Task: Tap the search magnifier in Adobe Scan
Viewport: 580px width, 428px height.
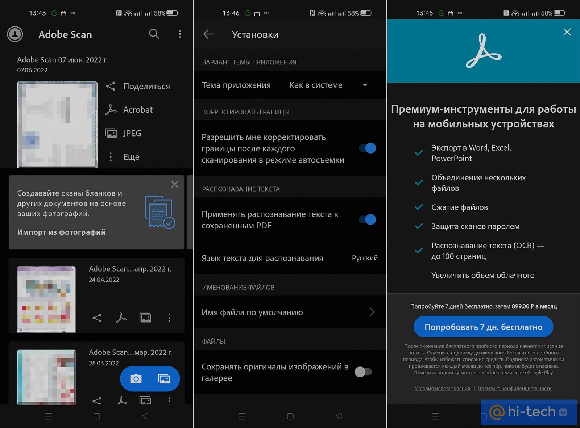Action: (154, 34)
